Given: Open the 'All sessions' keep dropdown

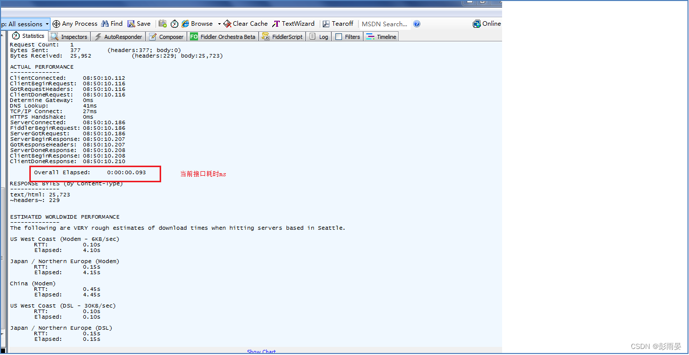Looking at the screenshot, I should pos(25,24).
